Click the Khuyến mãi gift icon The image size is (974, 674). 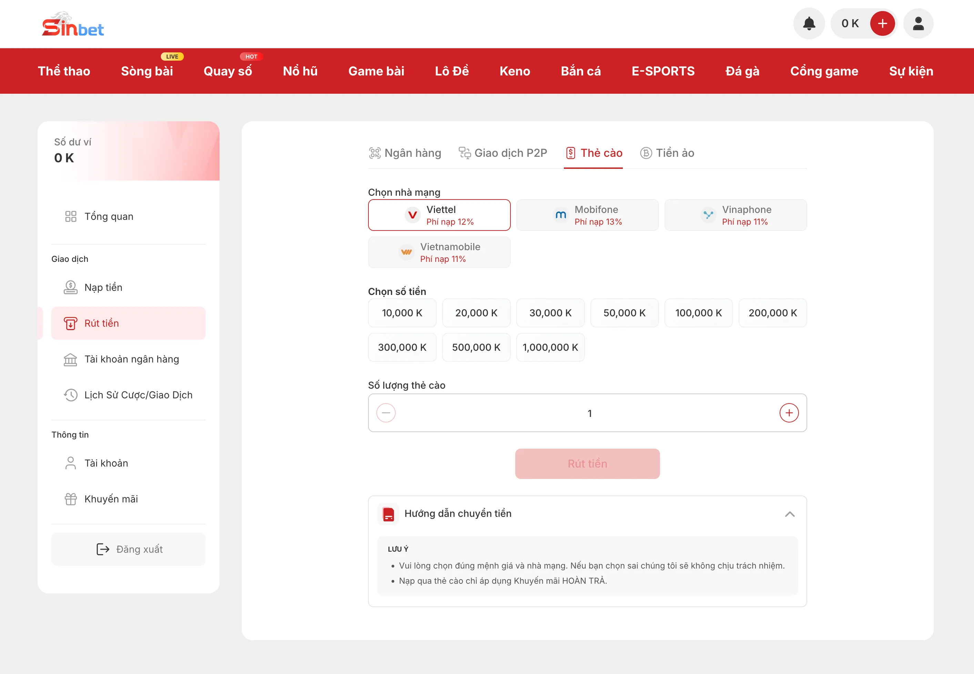pos(71,499)
